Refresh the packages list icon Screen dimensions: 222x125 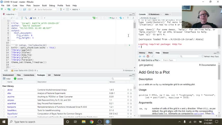pos(134,79)
